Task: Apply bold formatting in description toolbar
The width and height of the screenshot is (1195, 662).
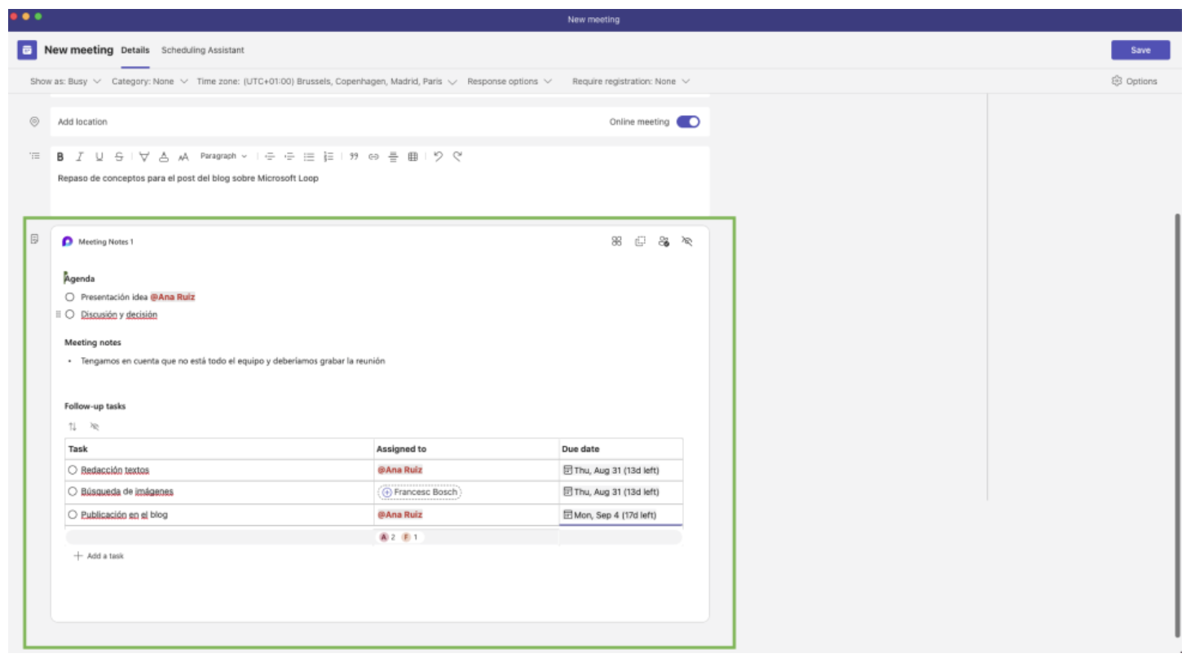Action: click(60, 157)
